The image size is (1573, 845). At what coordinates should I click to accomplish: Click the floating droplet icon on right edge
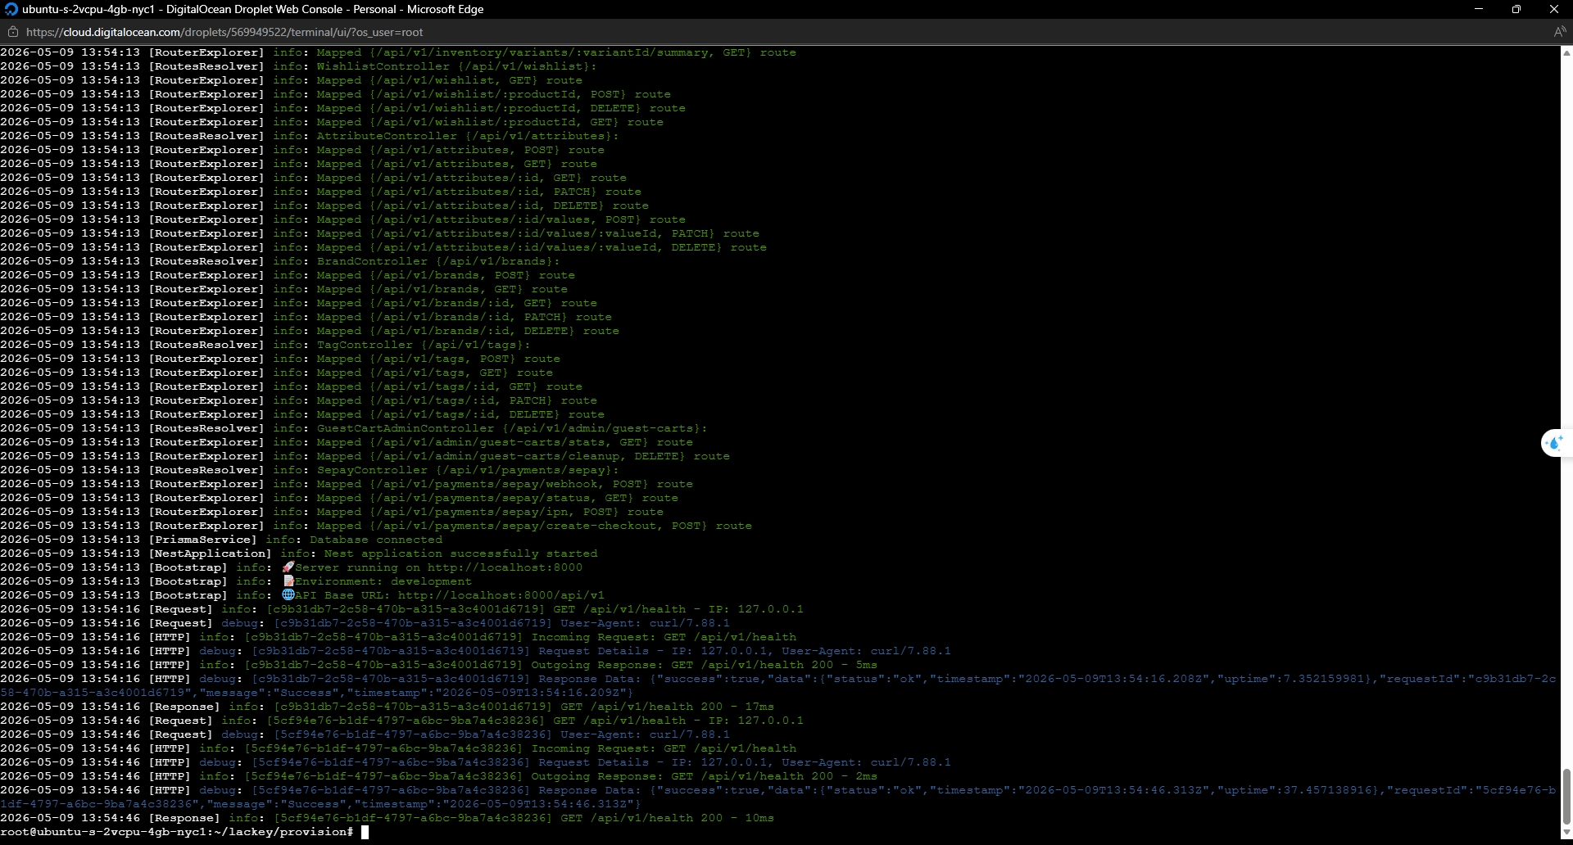point(1554,443)
